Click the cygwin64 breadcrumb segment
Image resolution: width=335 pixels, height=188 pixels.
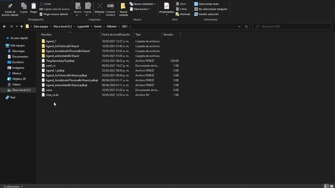point(83,27)
